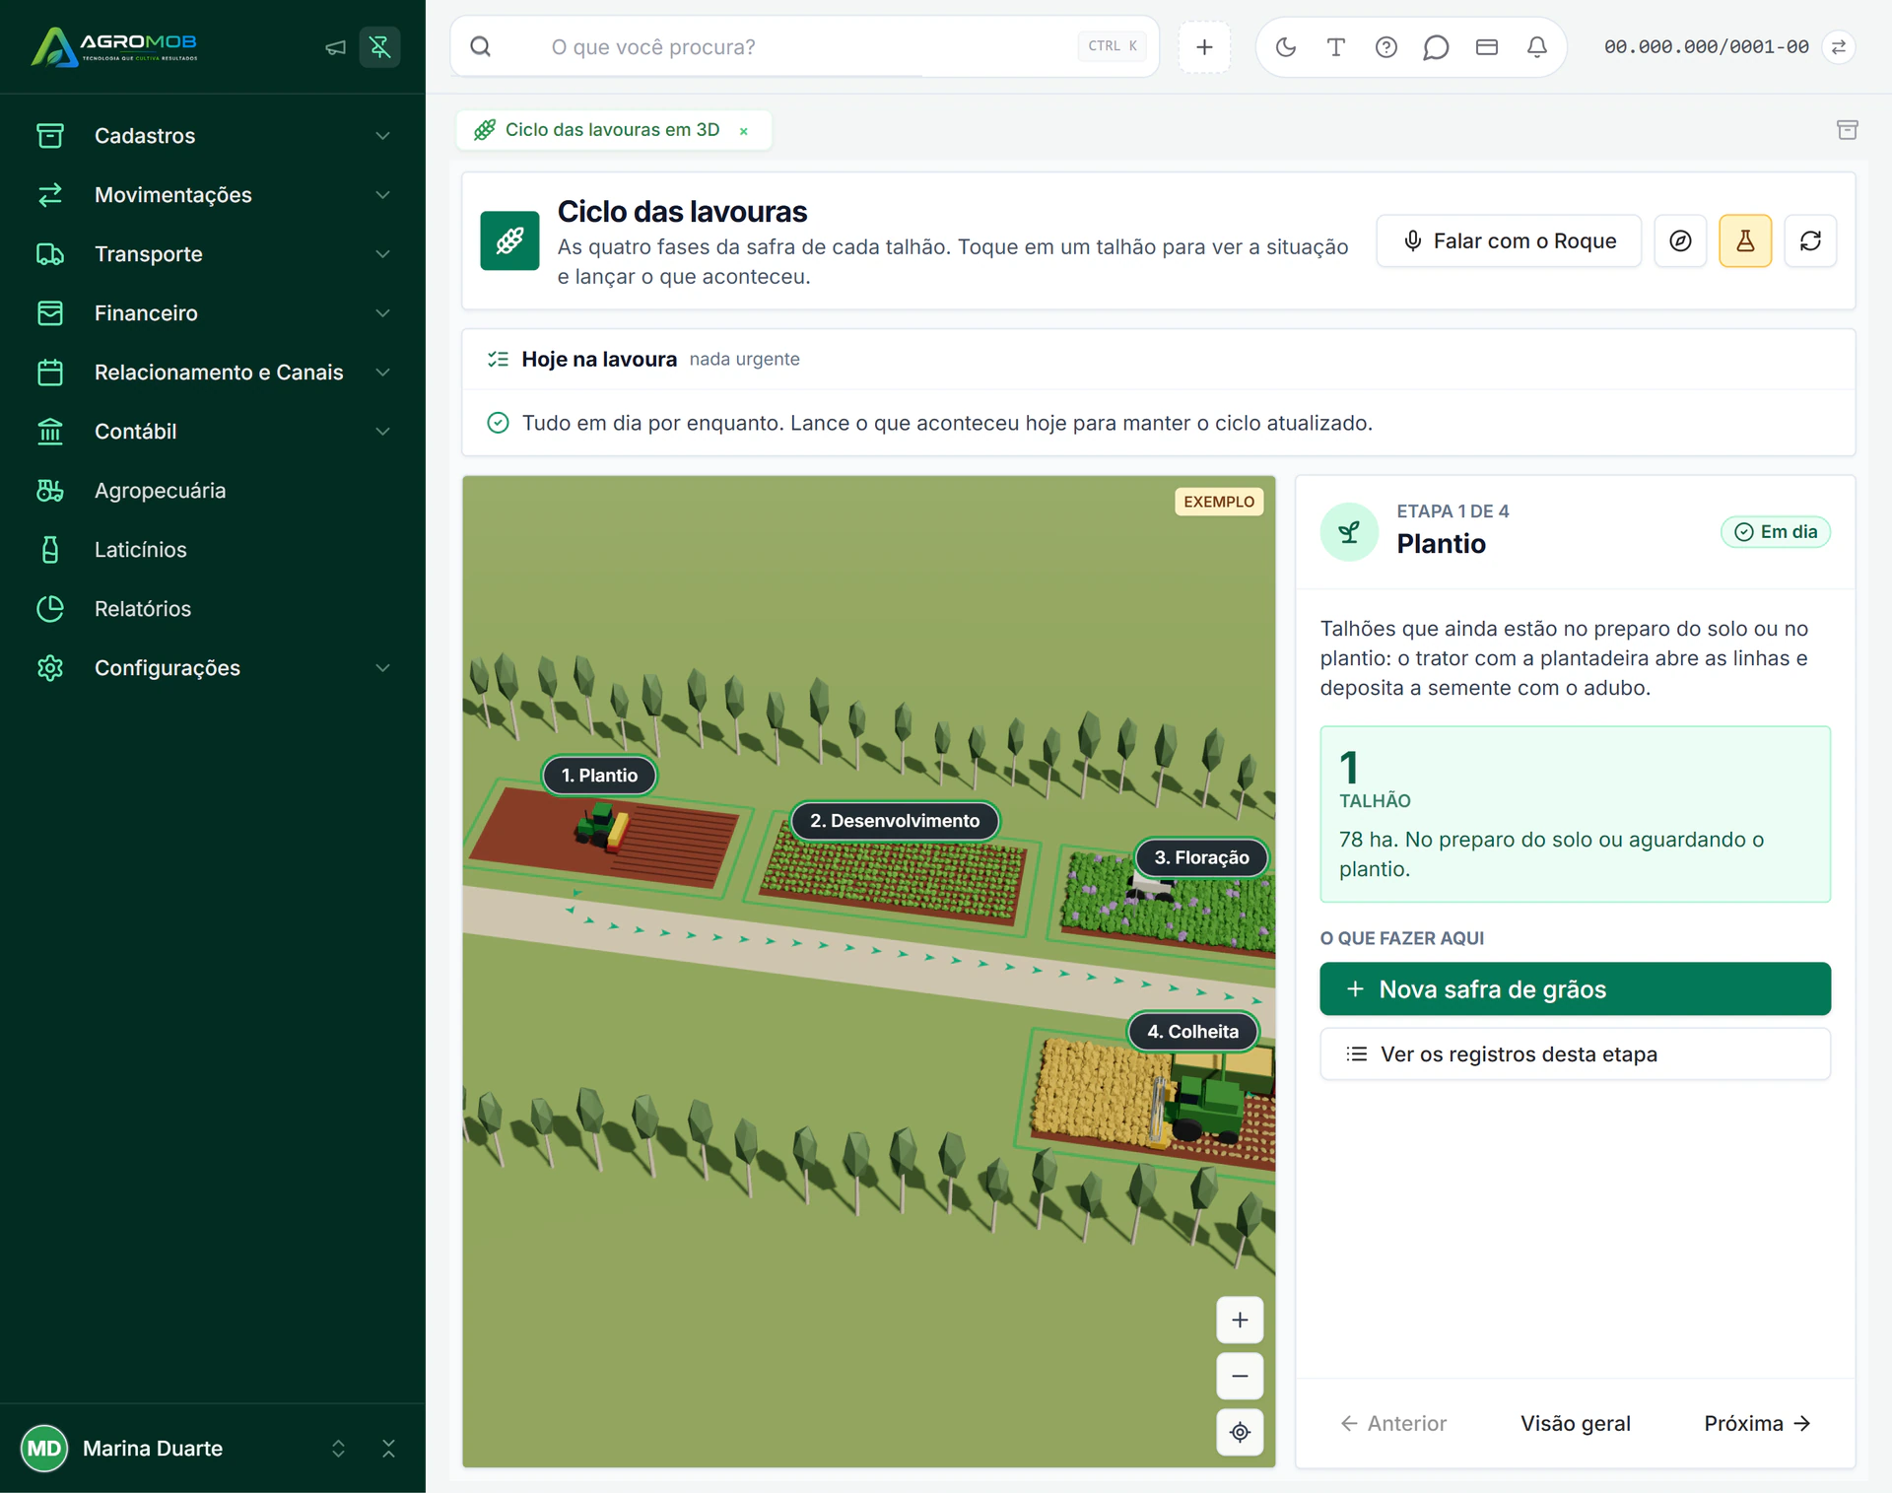
Task: Expand the Configurações menu
Action: 213,667
